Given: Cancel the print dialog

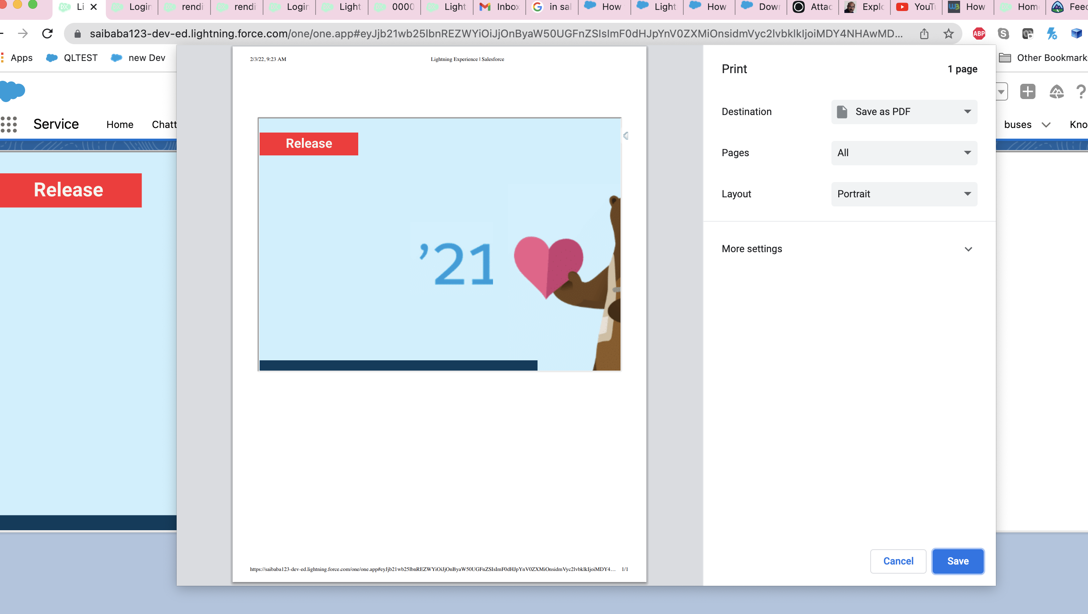Looking at the screenshot, I should pyautogui.click(x=898, y=561).
